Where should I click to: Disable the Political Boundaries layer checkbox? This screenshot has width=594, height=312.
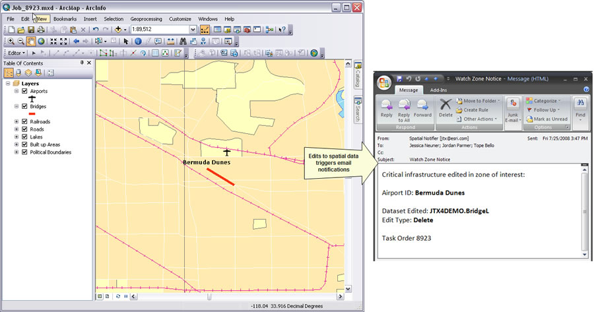(24, 152)
